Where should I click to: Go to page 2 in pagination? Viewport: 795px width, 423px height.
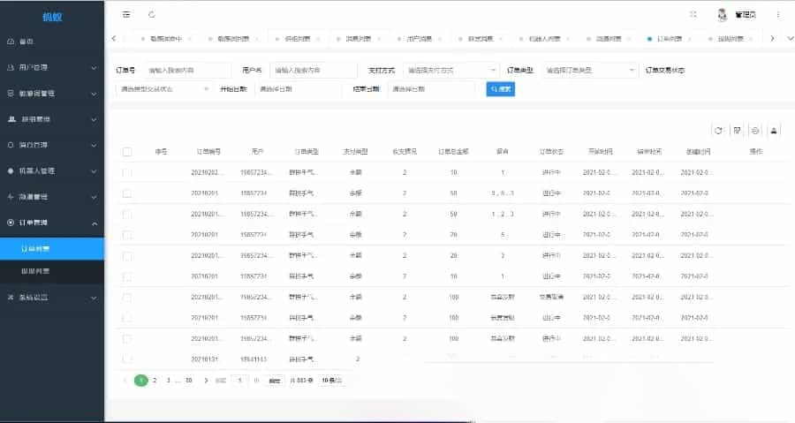[155, 380]
